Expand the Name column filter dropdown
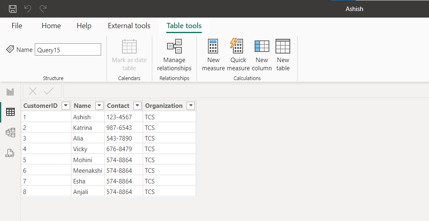 [99, 106]
